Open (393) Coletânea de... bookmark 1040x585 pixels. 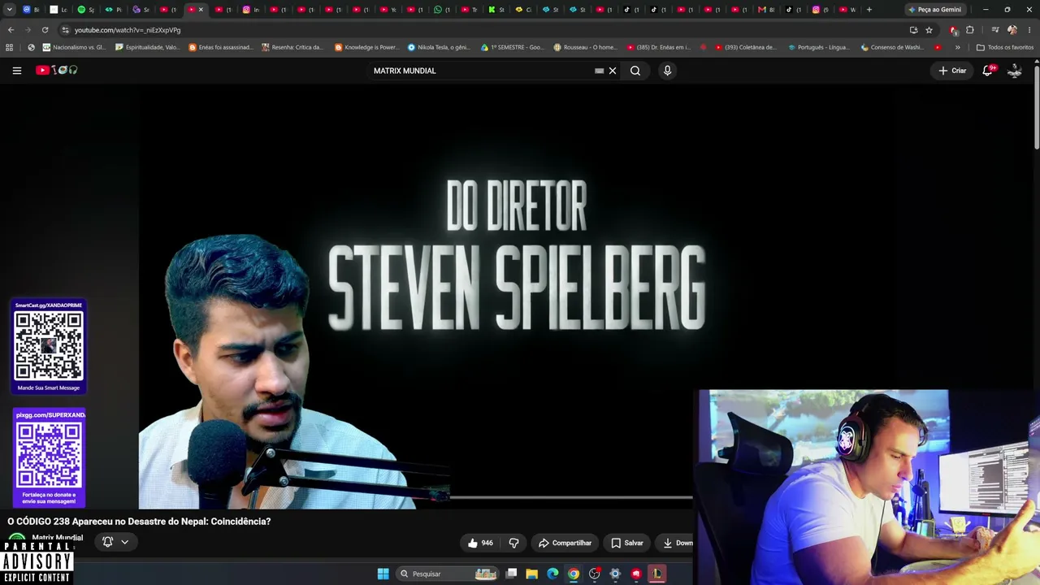(746, 47)
